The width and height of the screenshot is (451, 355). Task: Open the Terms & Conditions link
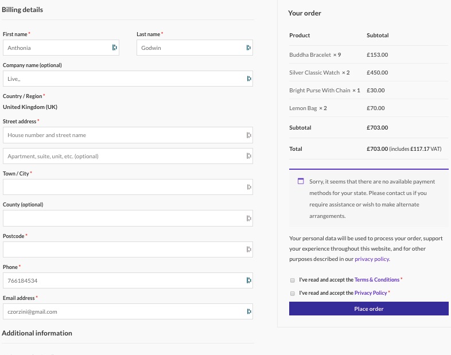tap(376, 280)
